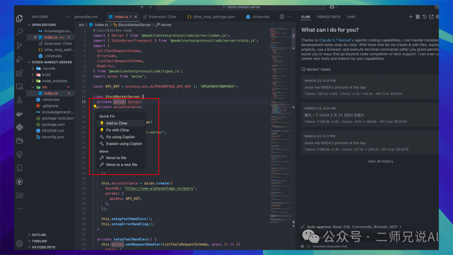Open Cline in a new editor tab
The width and height of the screenshot is (453, 255).
(431, 17)
